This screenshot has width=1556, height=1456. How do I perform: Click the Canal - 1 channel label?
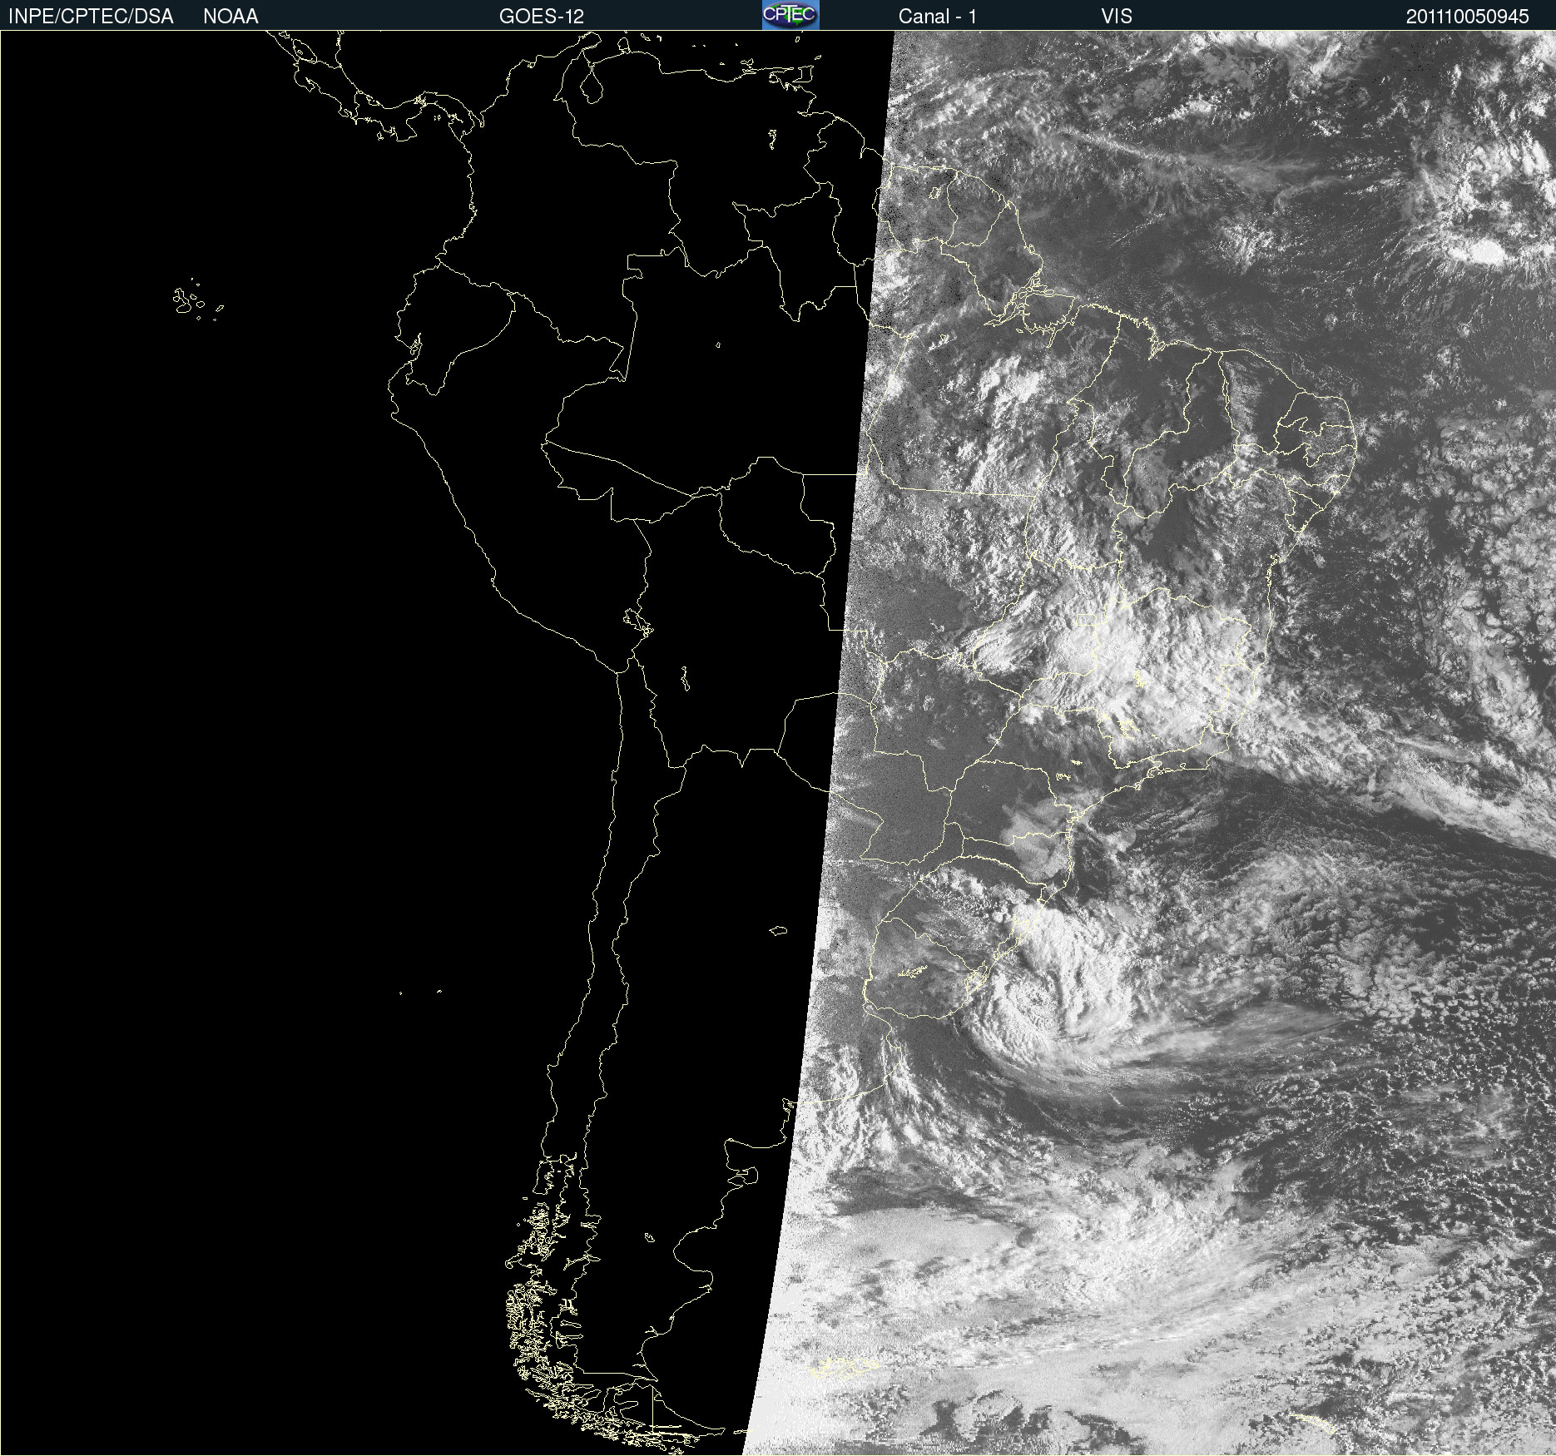pyautogui.click(x=938, y=17)
